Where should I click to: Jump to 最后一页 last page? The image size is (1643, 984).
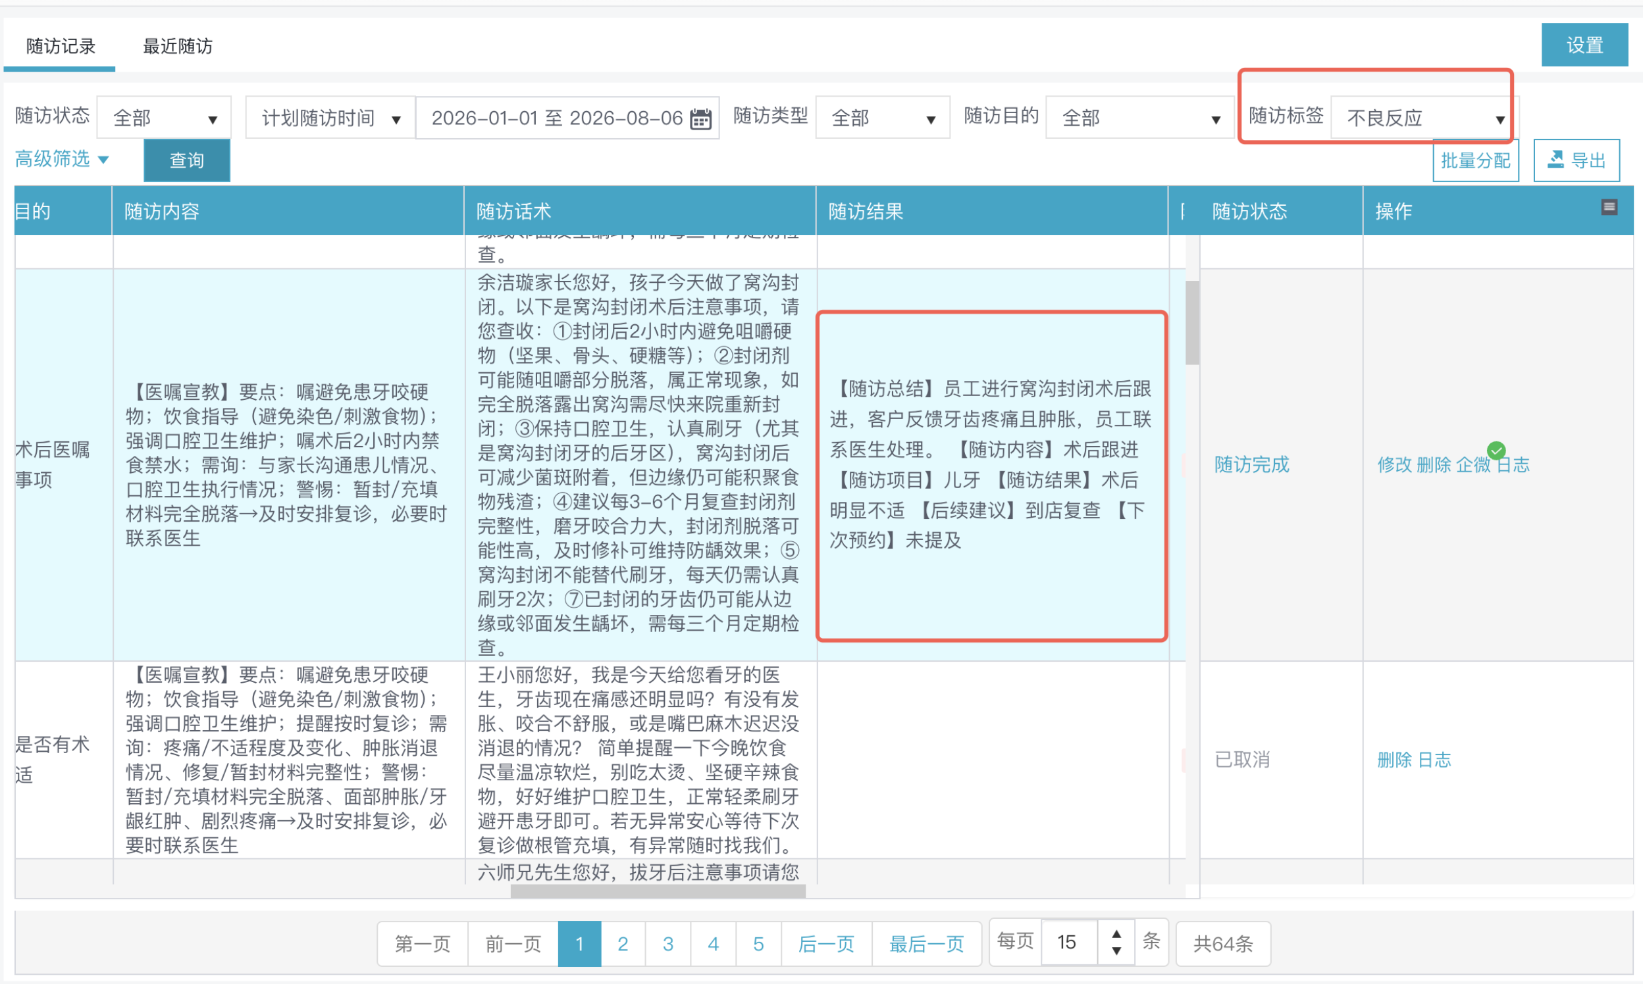(x=926, y=944)
